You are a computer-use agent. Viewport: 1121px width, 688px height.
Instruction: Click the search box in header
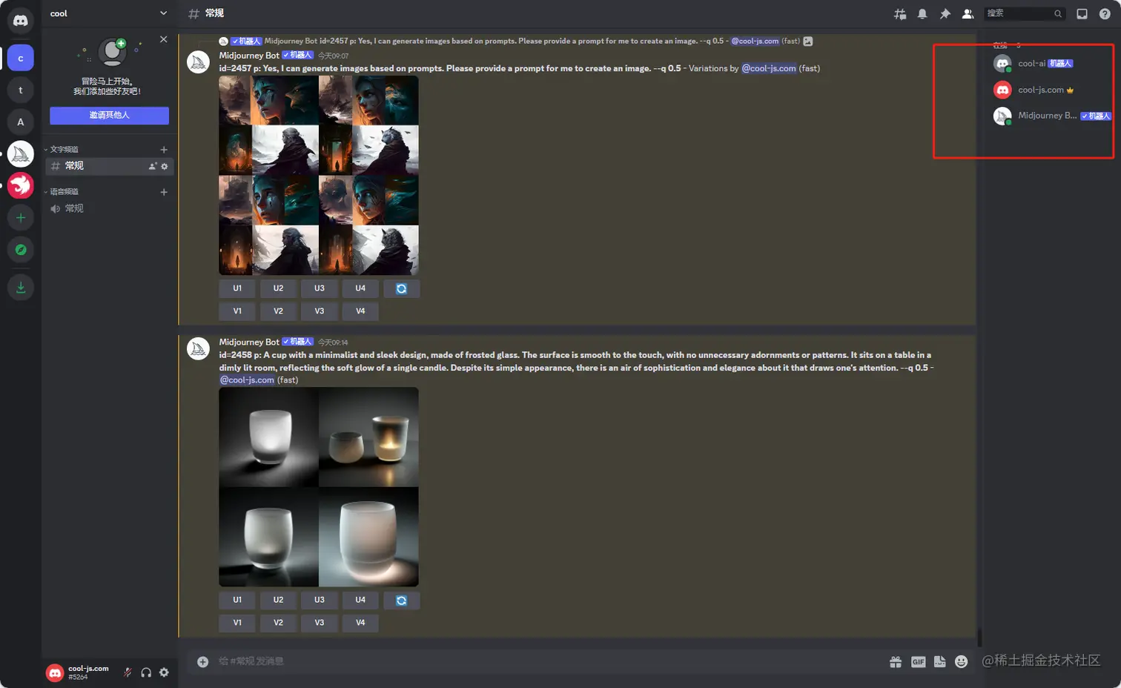[1025, 13]
